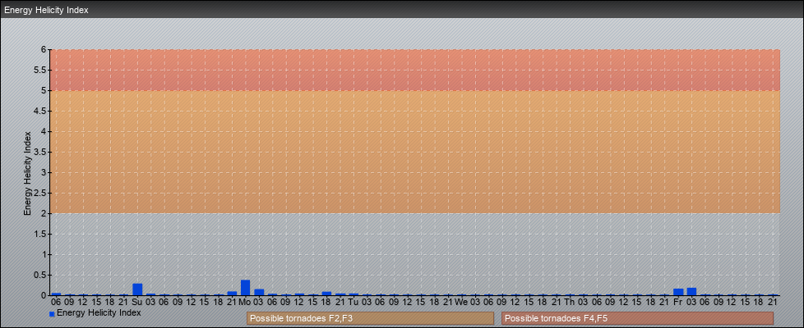Click the vertical Energy Helicity Index axis title
The image size is (804, 328).
28,173
